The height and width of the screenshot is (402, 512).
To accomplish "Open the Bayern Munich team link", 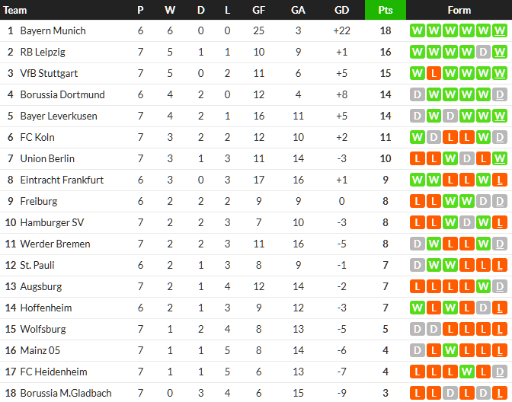I will 53,31.
